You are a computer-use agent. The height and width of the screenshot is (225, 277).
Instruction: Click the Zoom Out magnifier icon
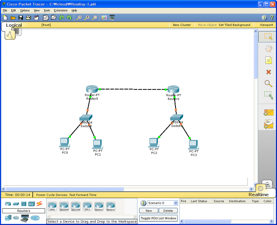click(94, 18)
